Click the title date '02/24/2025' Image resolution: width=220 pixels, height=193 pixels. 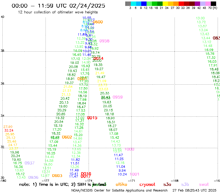pyautogui.click(x=87, y=6)
